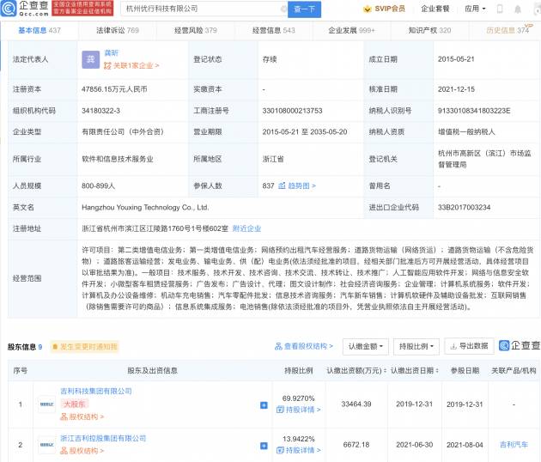
Task: Switch to 经营风险 tab
Action: click(196, 30)
